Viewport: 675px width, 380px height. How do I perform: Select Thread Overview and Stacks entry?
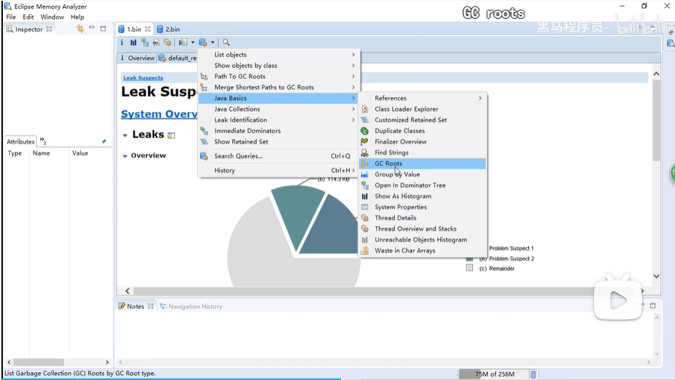422,229
